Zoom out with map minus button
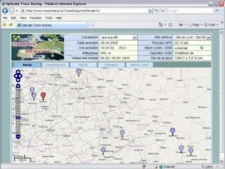Image resolution: width=225 pixels, height=169 pixels. click(18, 137)
